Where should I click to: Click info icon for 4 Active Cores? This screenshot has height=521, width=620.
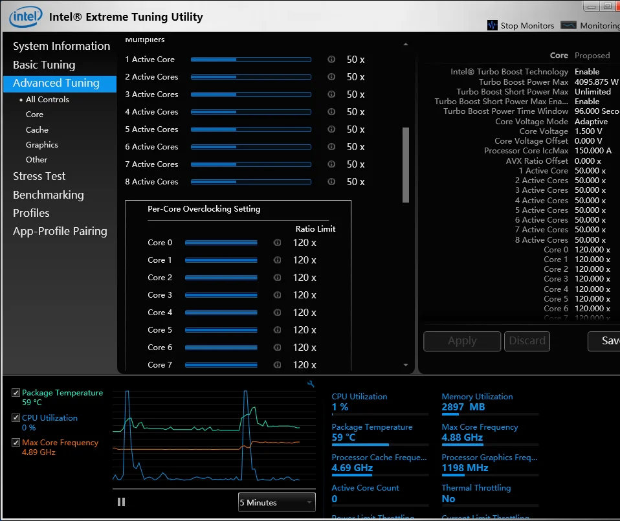(331, 112)
